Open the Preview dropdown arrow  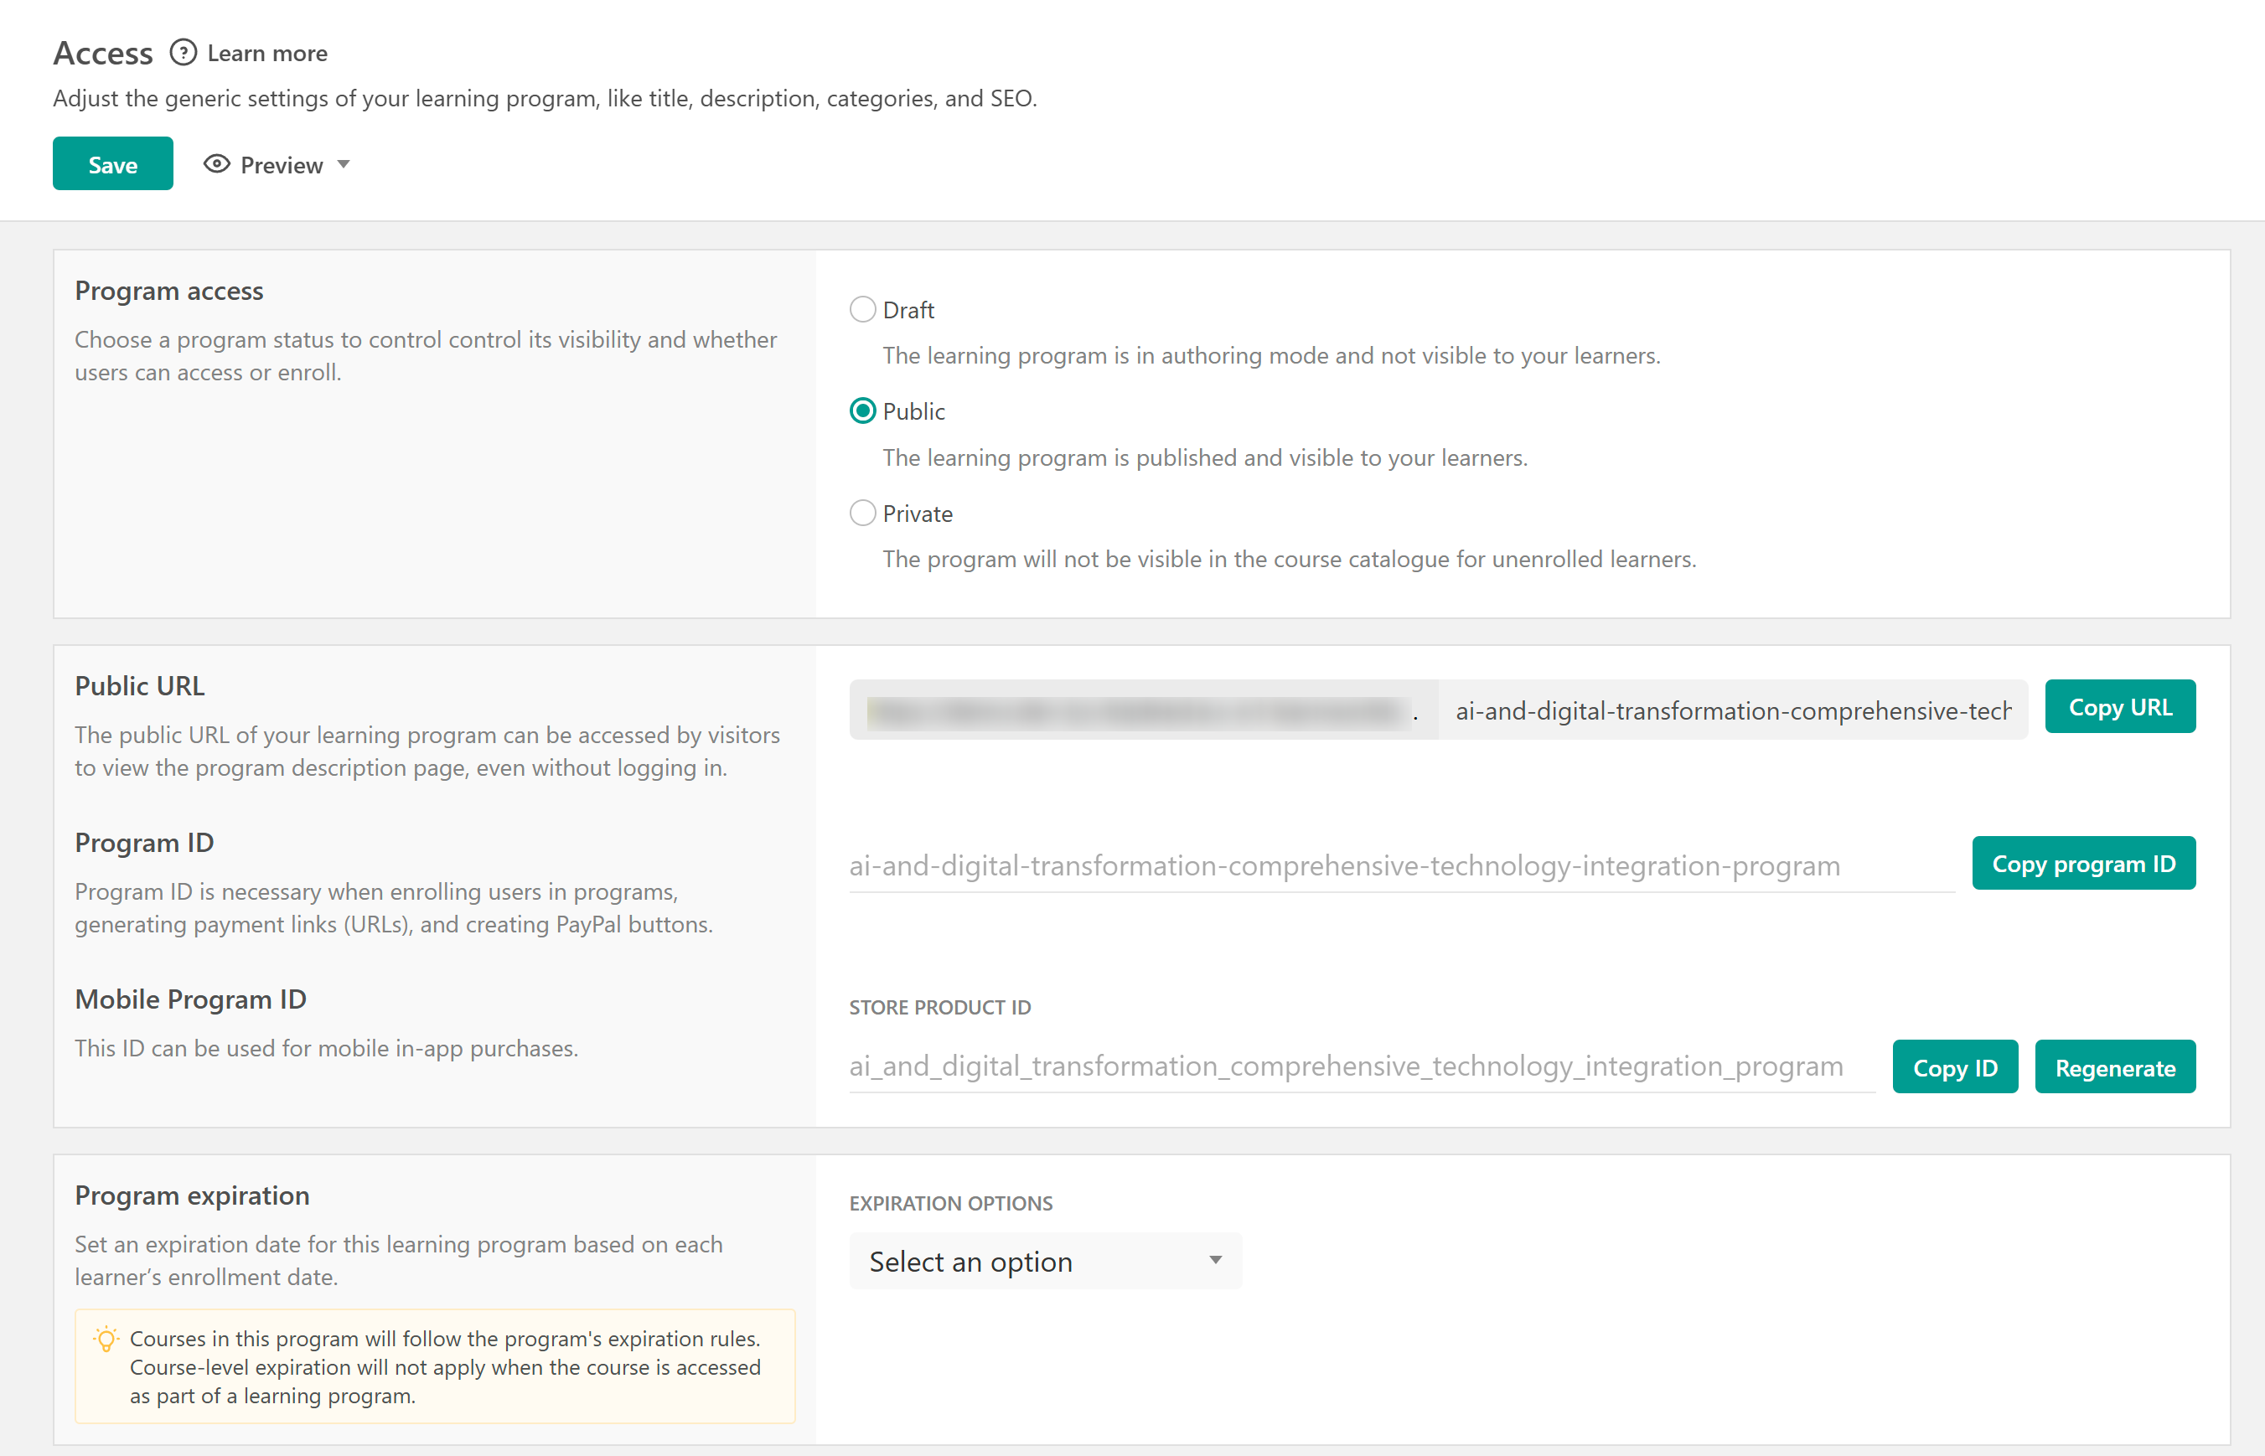coord(344,164)
